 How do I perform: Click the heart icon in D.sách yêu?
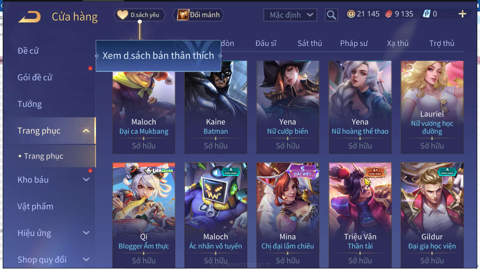(123, 15)
